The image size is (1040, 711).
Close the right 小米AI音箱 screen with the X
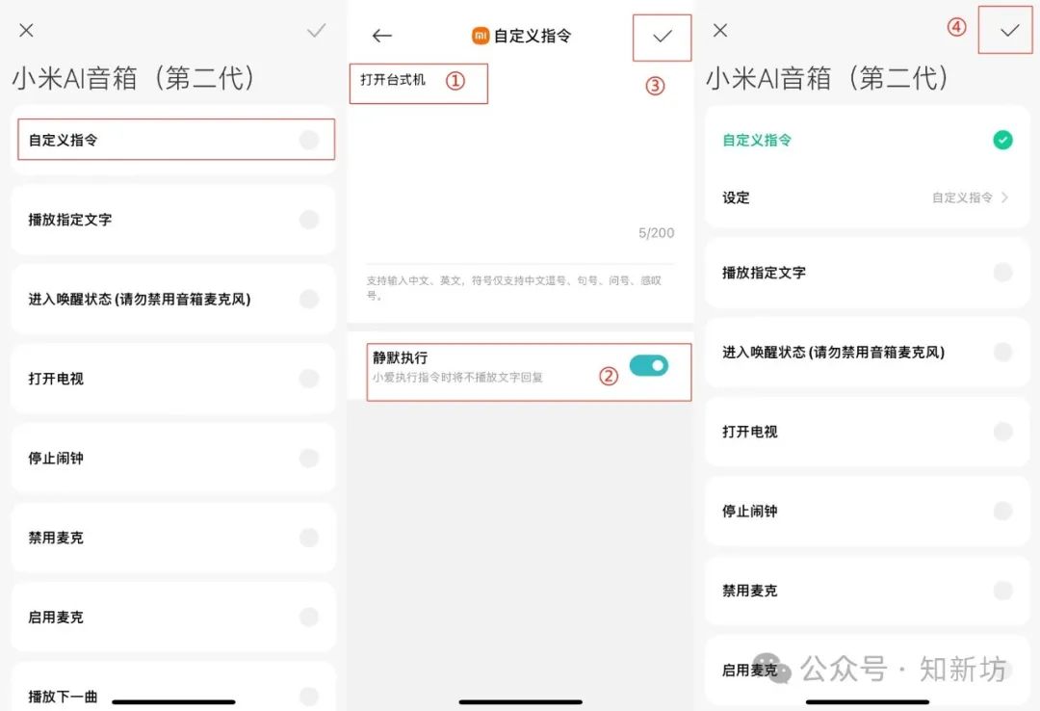(x=720, y=30)
